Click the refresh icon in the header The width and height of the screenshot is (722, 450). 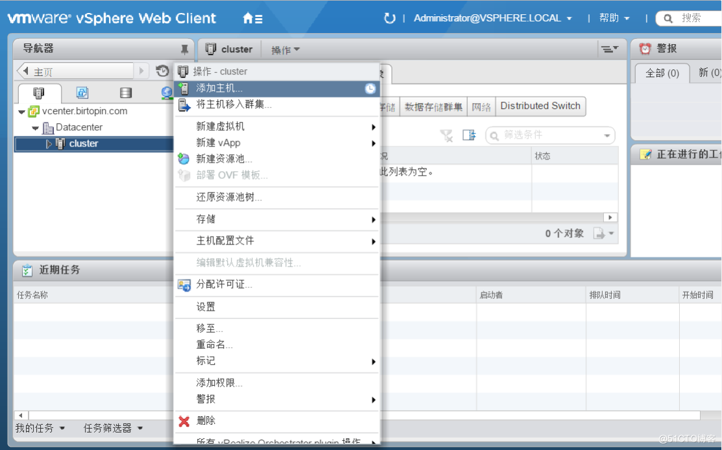point(390,18)
